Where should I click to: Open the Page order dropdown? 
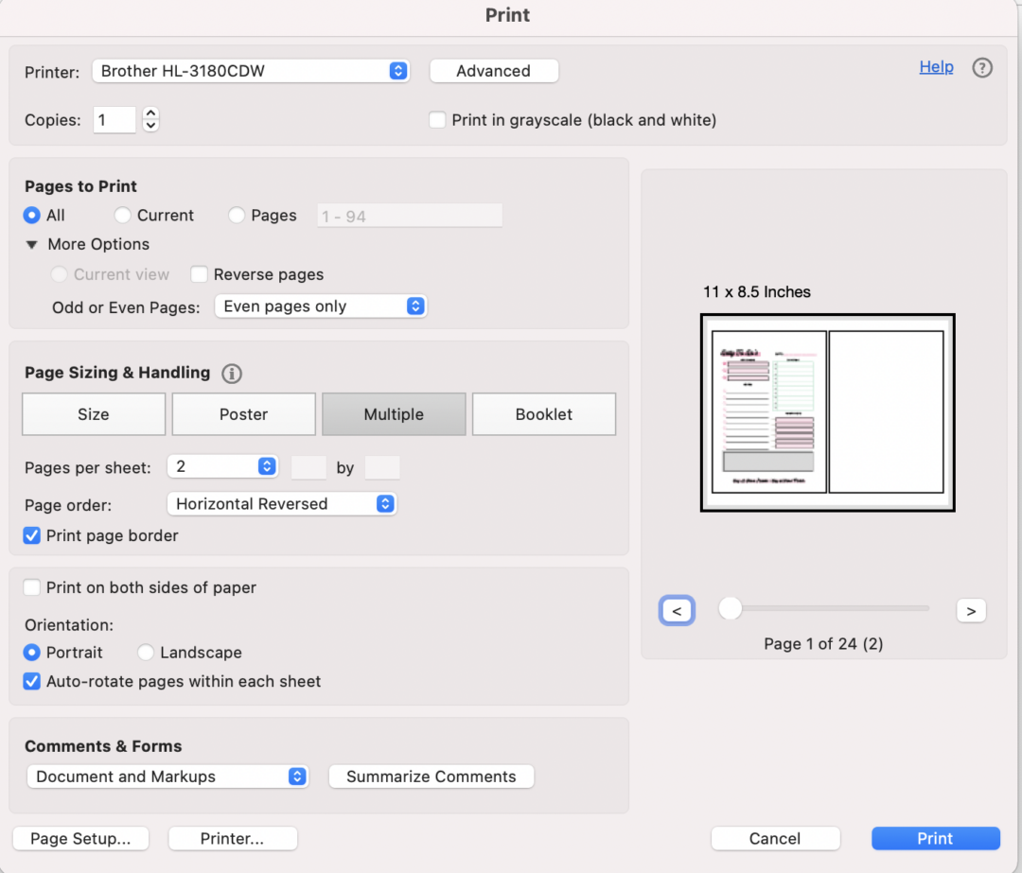click(281, 504)
